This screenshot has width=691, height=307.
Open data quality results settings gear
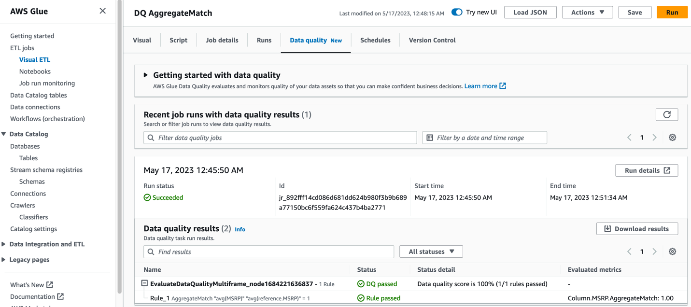[672, 251]
